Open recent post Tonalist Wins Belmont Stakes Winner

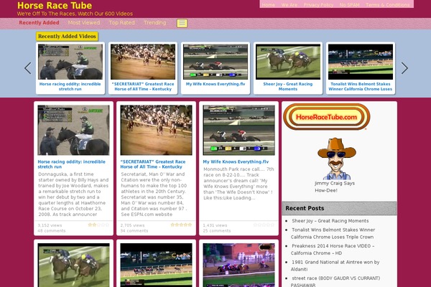click(x=333, y=233)
